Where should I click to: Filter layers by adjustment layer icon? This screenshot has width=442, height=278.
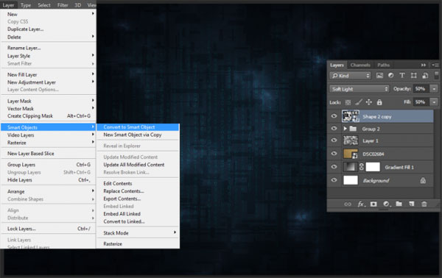point(390,76)
